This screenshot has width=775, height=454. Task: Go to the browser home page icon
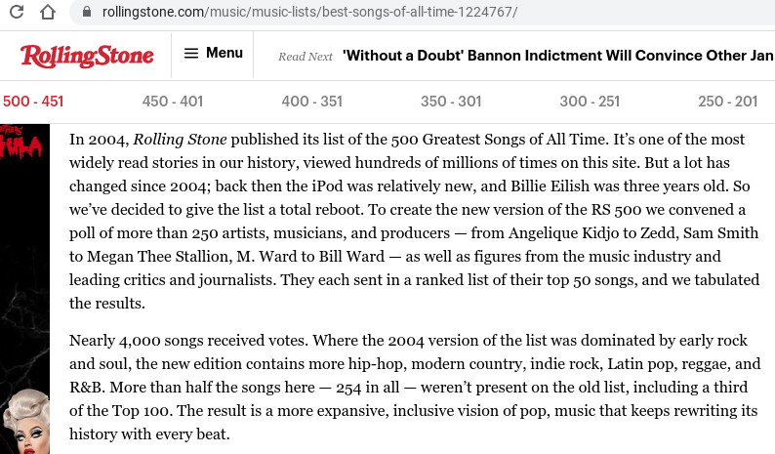(x=48, y=12)
